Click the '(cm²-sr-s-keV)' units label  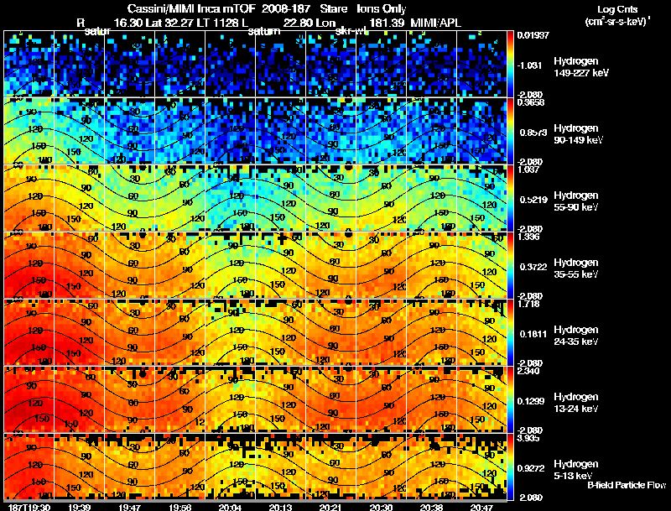(616, 22)
